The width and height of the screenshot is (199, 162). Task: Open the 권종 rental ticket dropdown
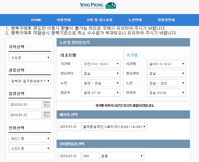coord(122,156)
